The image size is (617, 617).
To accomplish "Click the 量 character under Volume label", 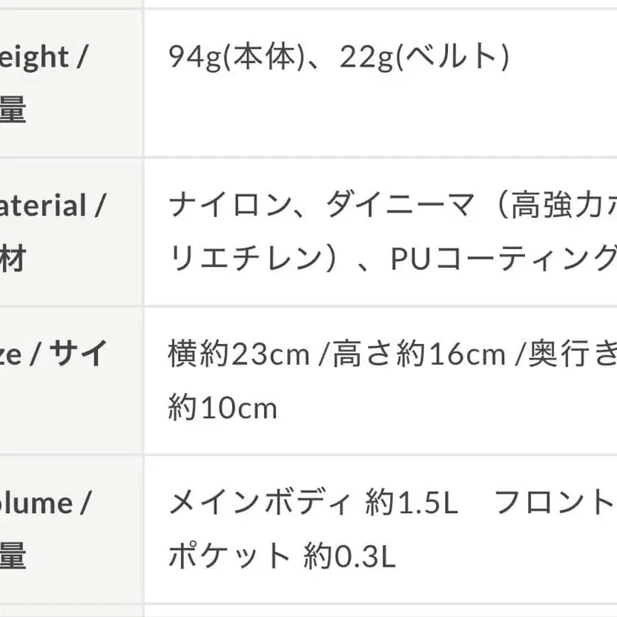I will point(13,555).
